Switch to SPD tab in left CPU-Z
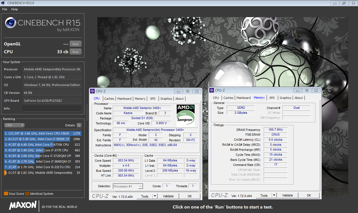The width and height of the screenshot is (358, 213). coord(153,99)
